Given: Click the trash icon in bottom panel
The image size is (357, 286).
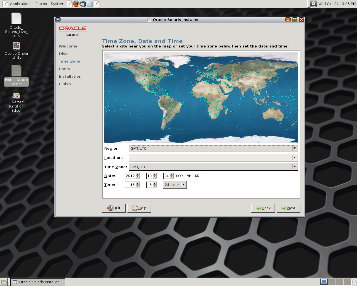Looking at the screenshot, I should pyautogui.click(x=354, y=282).
